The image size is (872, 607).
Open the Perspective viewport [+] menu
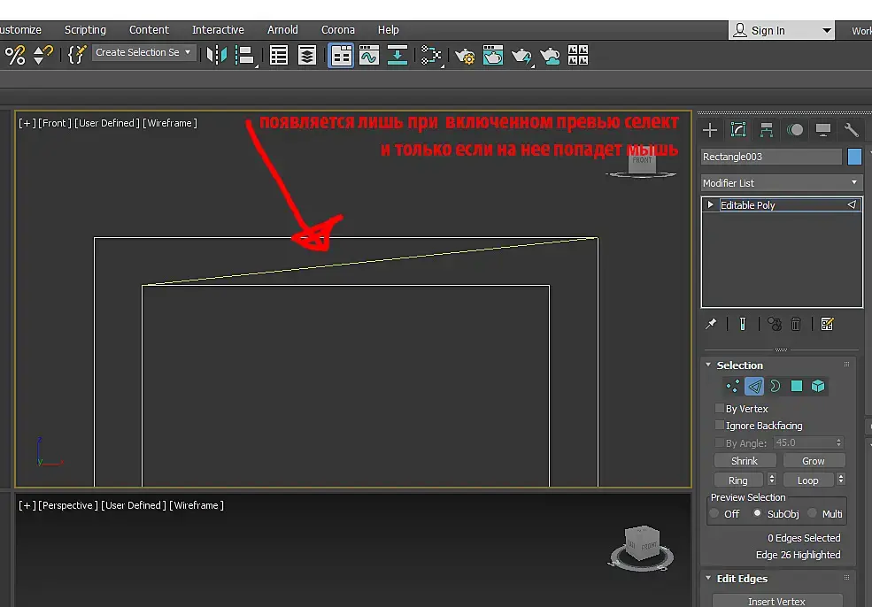point(27,505)
